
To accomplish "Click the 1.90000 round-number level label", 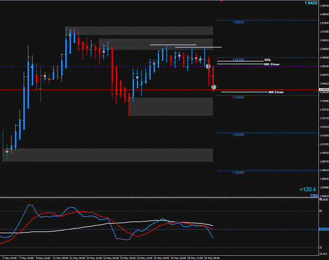I will tap(238, 173).
